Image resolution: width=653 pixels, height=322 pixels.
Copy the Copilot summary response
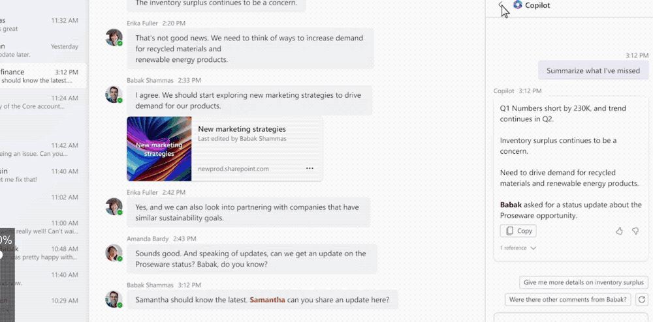[x=518, y=231]
